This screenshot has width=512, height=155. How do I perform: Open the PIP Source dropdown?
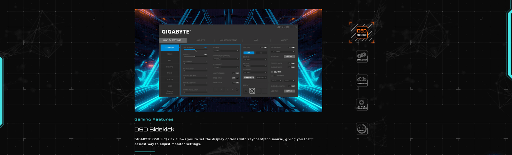(255, 60)
